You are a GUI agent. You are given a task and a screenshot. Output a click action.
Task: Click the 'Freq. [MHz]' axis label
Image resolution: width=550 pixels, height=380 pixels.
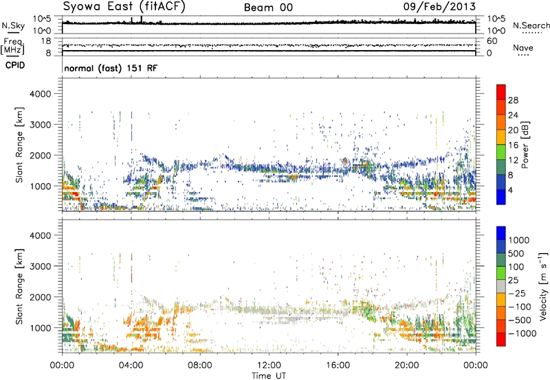click(13, 47)
